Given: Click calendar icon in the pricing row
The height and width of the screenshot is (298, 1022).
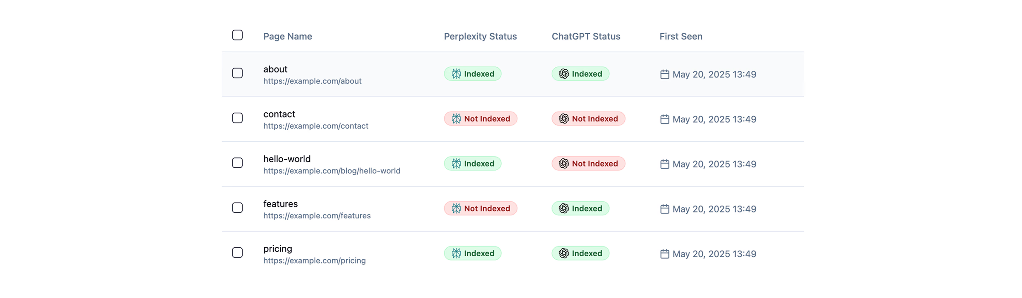Looking at the screenshot, I should [x=665, y=254].
